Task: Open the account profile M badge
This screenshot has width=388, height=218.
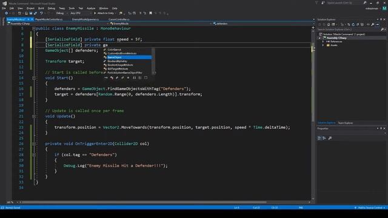Action: pyautogui.click(x=384, y=8)
